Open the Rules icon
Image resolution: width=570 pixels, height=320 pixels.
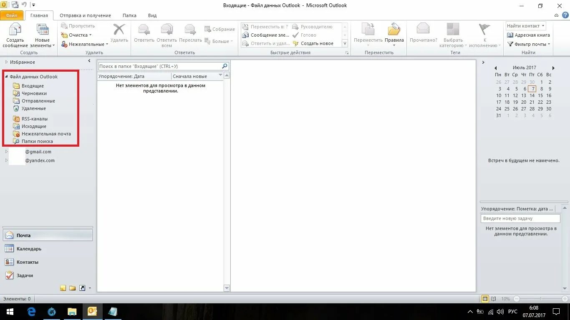tap(394, 30)
